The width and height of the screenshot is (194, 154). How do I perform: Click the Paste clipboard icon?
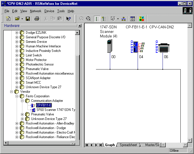tap(60, 19)
